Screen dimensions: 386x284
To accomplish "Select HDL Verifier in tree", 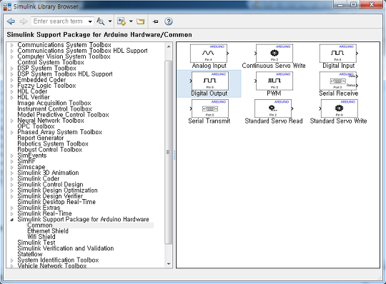I will pos(34,97).
